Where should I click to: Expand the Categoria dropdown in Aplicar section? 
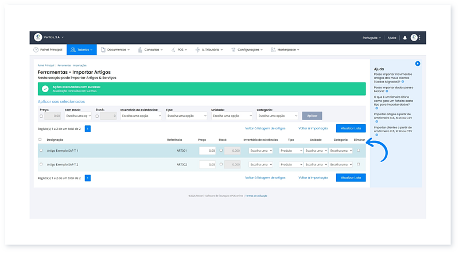277,116
